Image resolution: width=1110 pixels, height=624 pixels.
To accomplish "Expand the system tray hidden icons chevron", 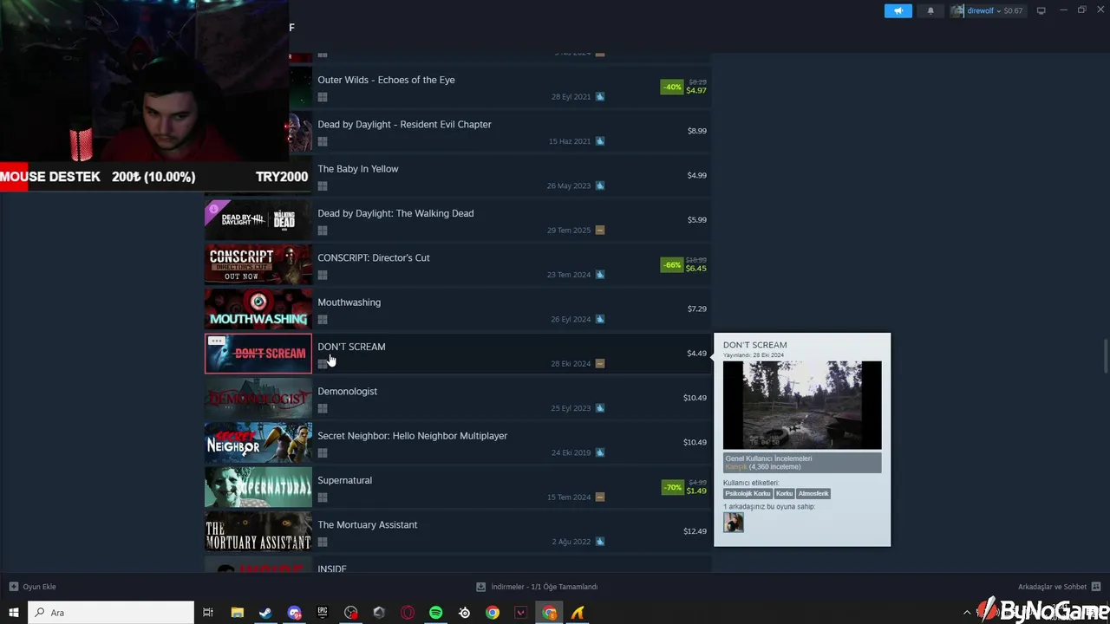I will (x=967, y=613).
